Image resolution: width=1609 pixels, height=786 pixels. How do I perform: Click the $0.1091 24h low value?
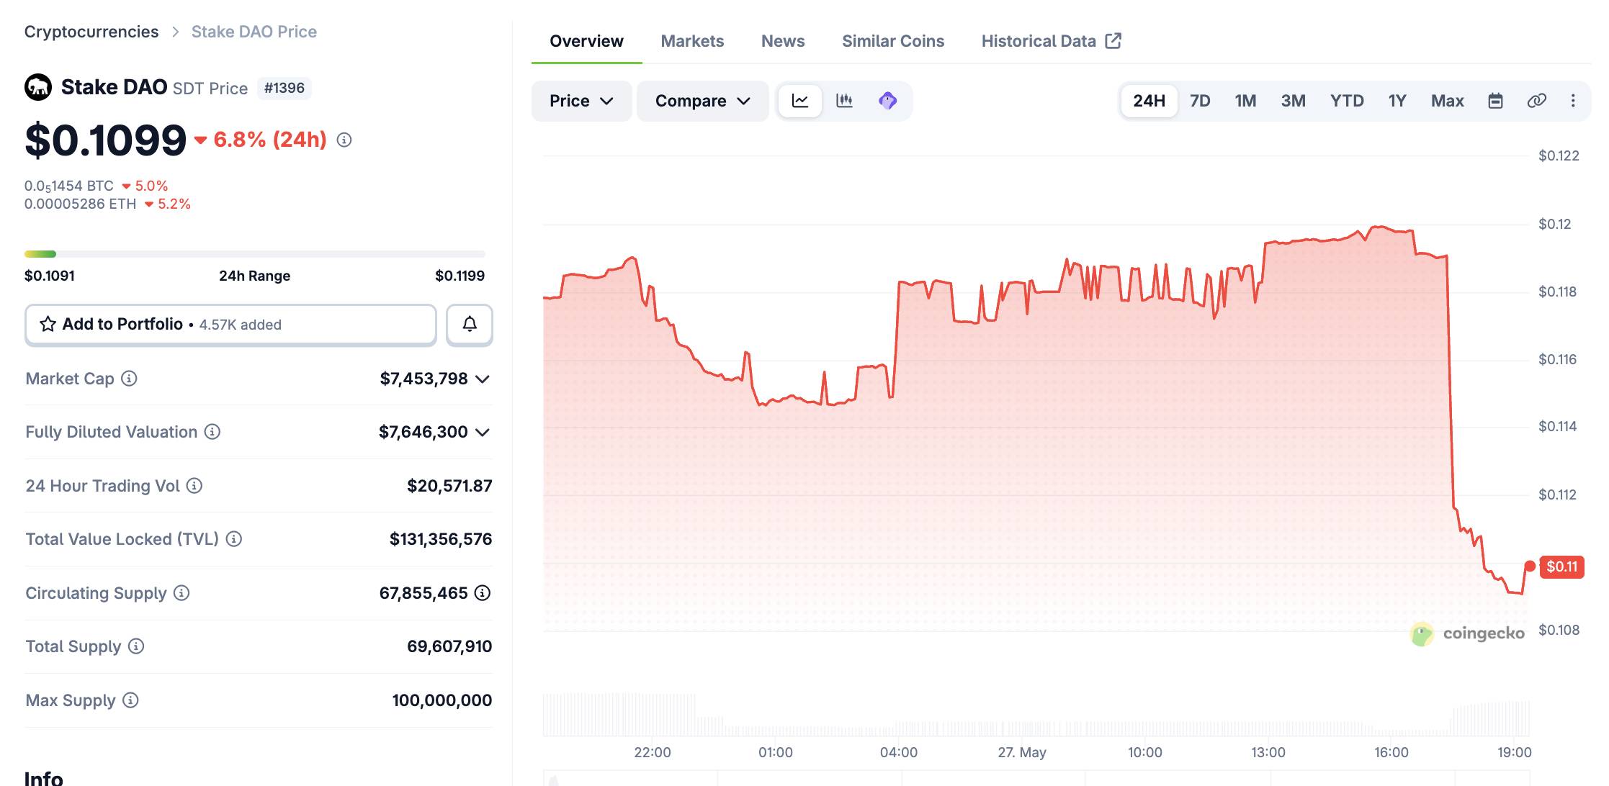pyautogui.click(x=50, y=276)
